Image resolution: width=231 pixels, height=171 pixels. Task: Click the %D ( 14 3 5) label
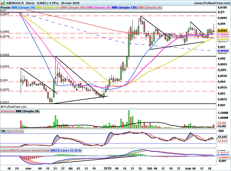(x=15, y=131)
